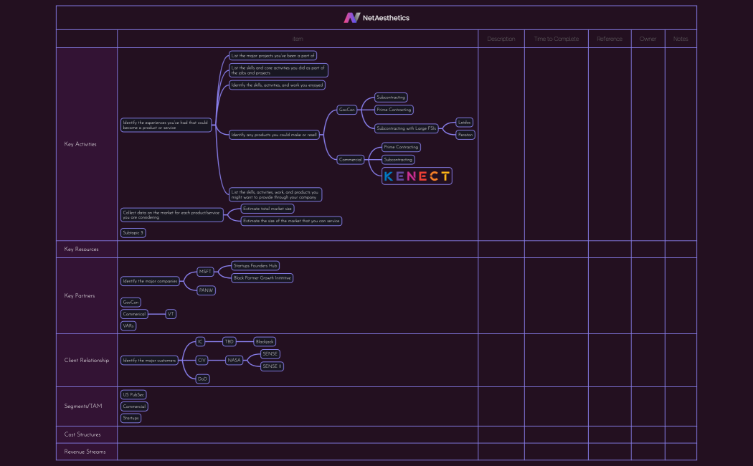Click the Subtopic 3 node

coord(133,233)
